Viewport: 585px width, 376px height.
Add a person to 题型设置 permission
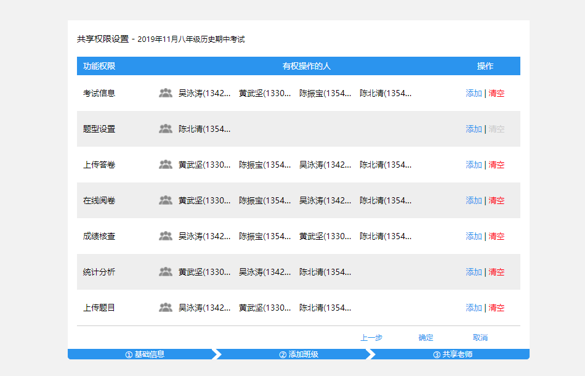coord(474,129)
